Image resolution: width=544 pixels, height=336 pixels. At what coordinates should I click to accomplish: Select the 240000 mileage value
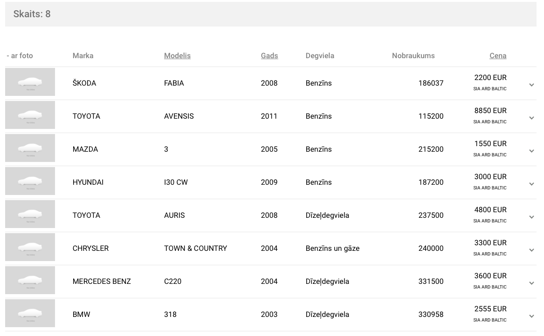click(431, 249)
